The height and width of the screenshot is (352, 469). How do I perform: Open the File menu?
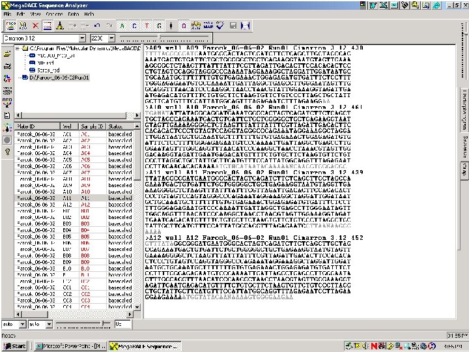7,14
